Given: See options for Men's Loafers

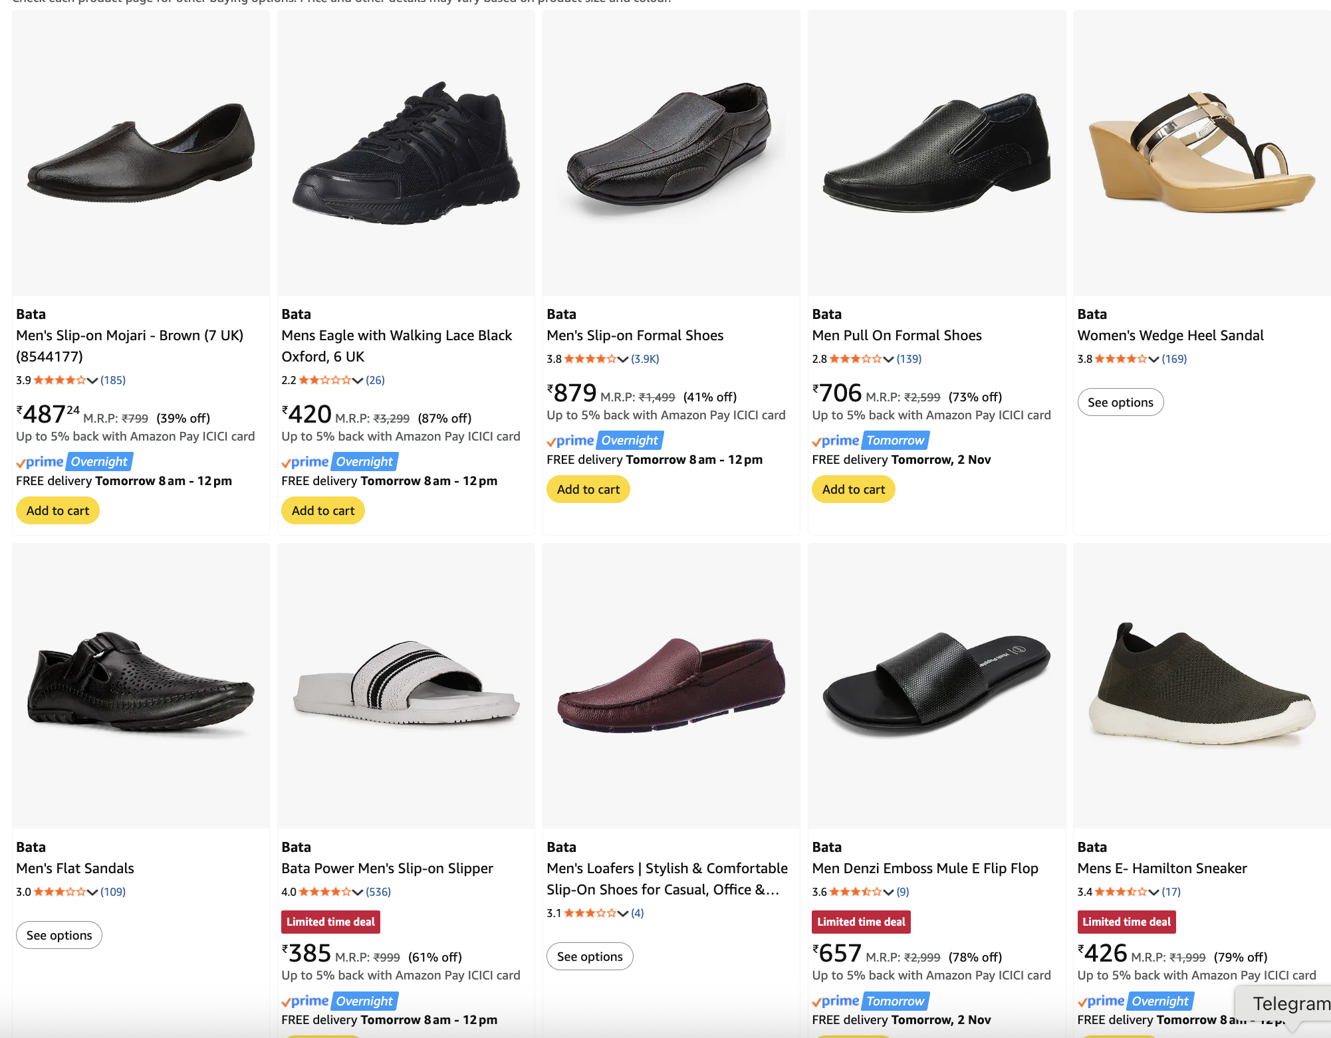Looking at the screenshot, I should (x=589, y=956).
